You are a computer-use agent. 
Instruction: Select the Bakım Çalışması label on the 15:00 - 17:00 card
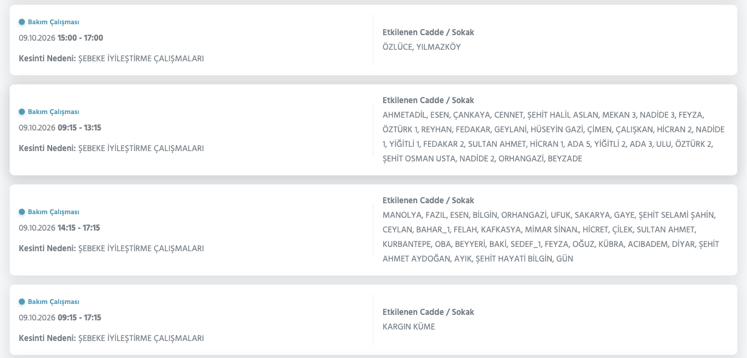pyautogui.click(x=53, y=22)
